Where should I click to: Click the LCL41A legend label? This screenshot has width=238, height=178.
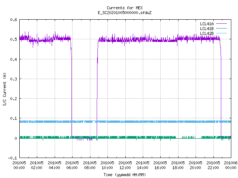(207, 24)
